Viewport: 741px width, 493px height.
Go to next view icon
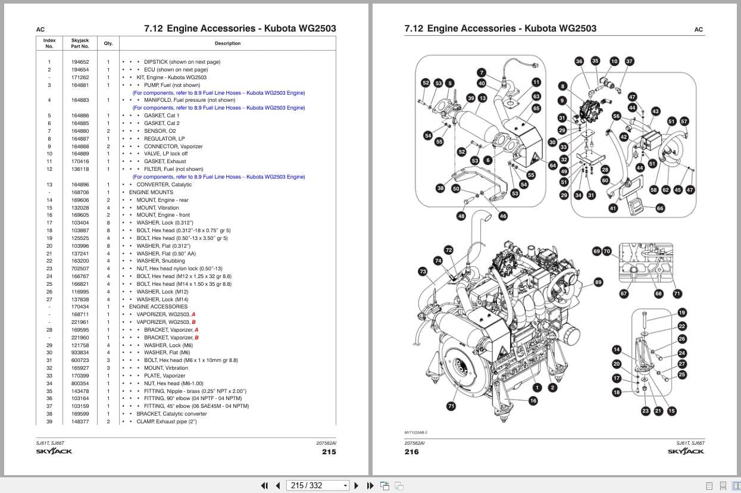(x=399, y=485)
